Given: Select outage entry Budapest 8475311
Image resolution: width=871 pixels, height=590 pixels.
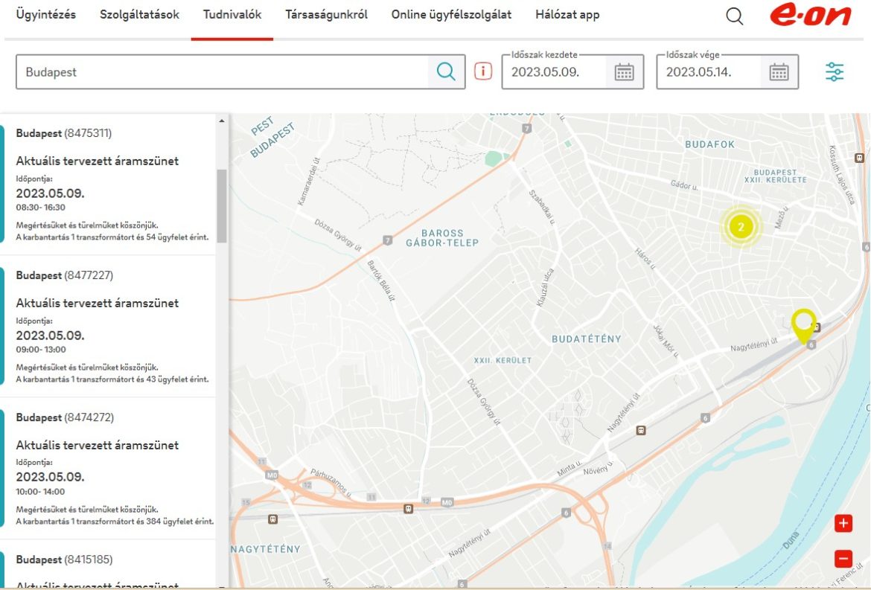Looking at the screenshot, I should pos(112,183).
